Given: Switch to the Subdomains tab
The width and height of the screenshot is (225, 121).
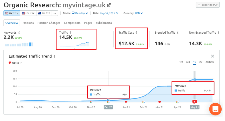Looking at the screenshot, I should click(104, 23).
